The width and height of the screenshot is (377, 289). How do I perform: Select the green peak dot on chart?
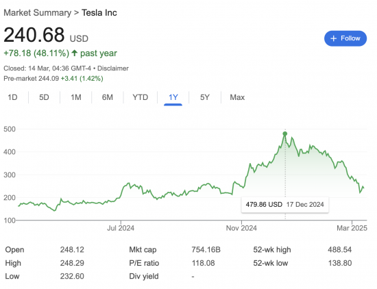(285, 134)
